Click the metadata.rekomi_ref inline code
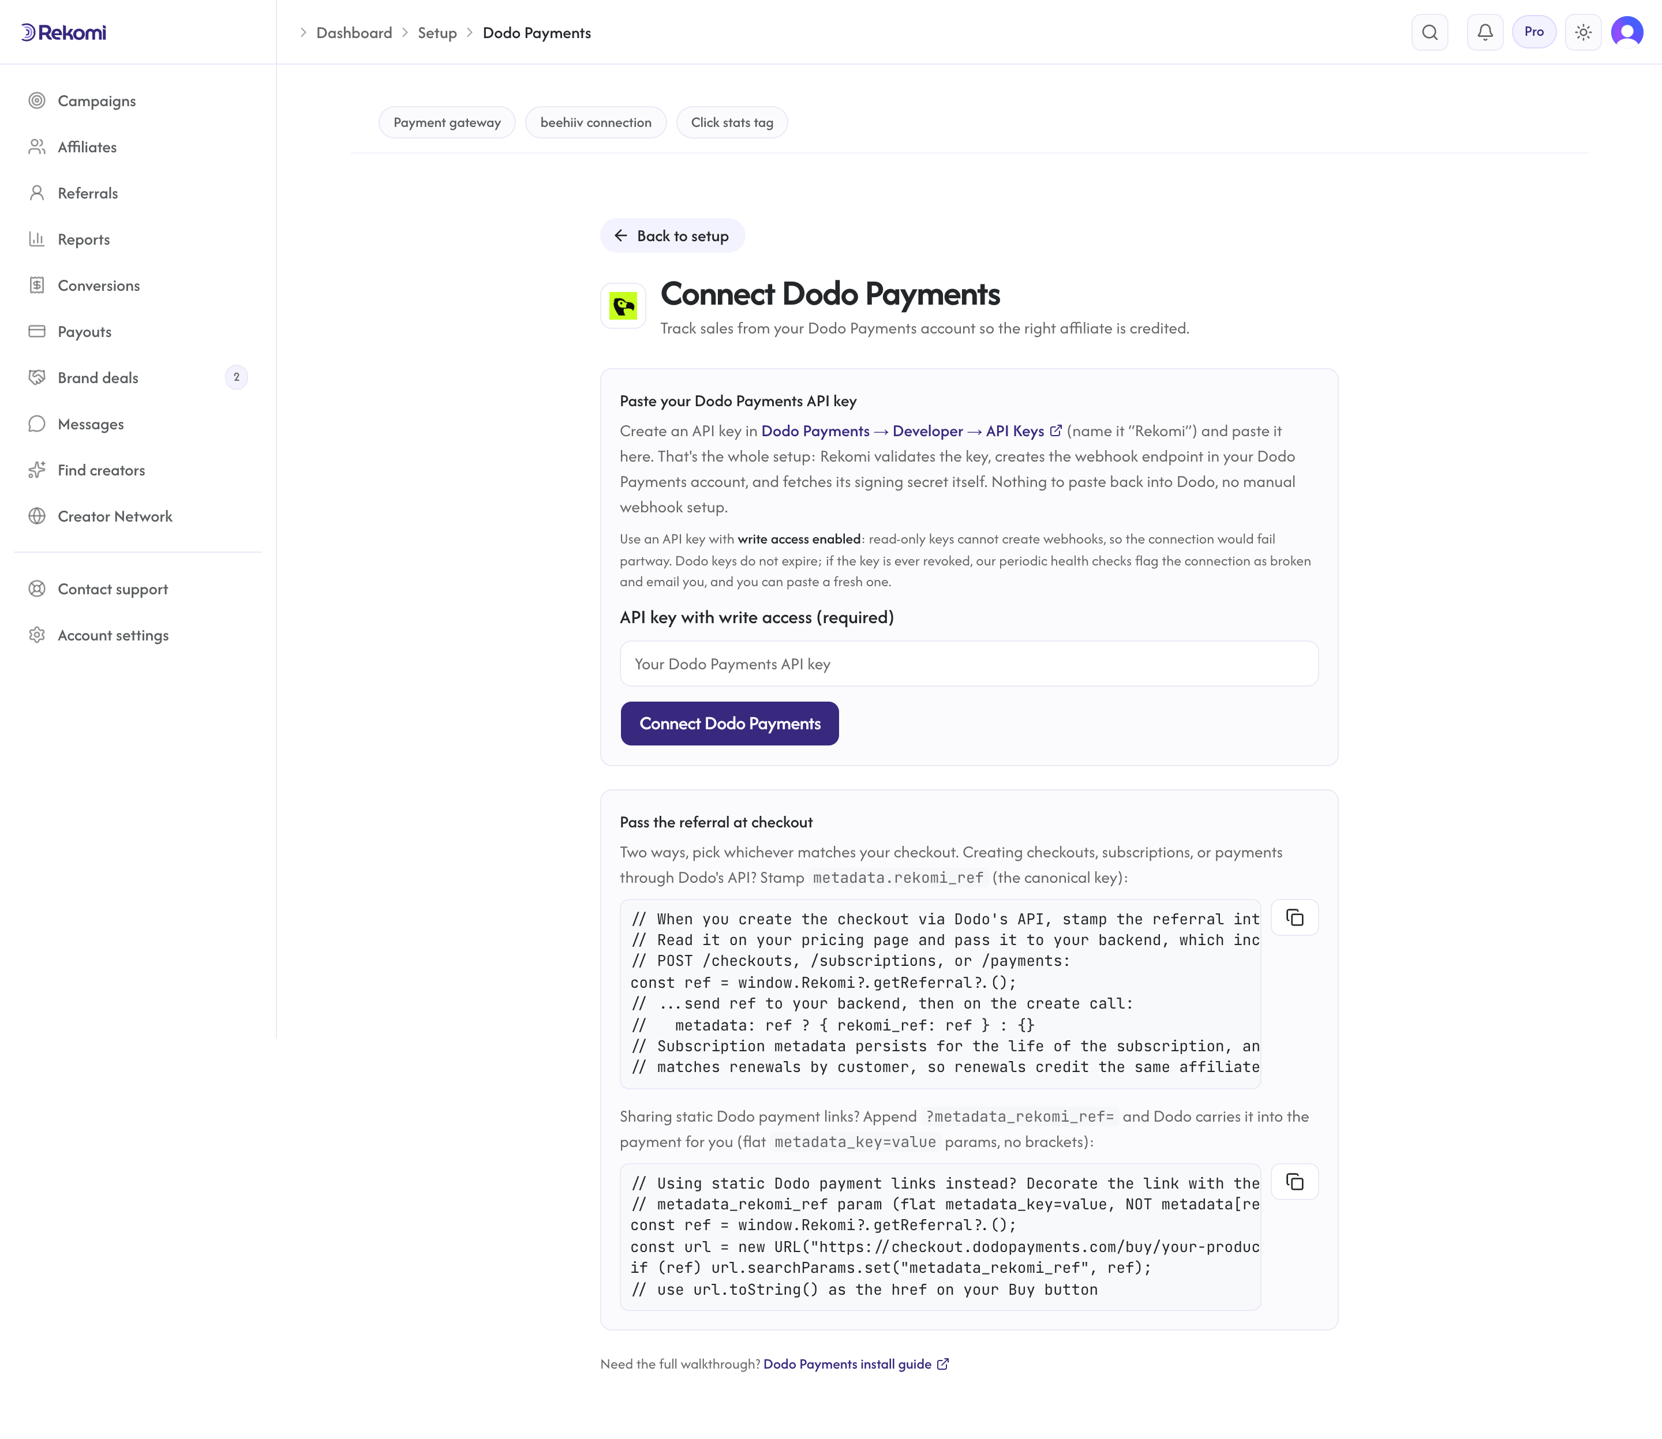1662x1439 pixels. coord(897,878)
